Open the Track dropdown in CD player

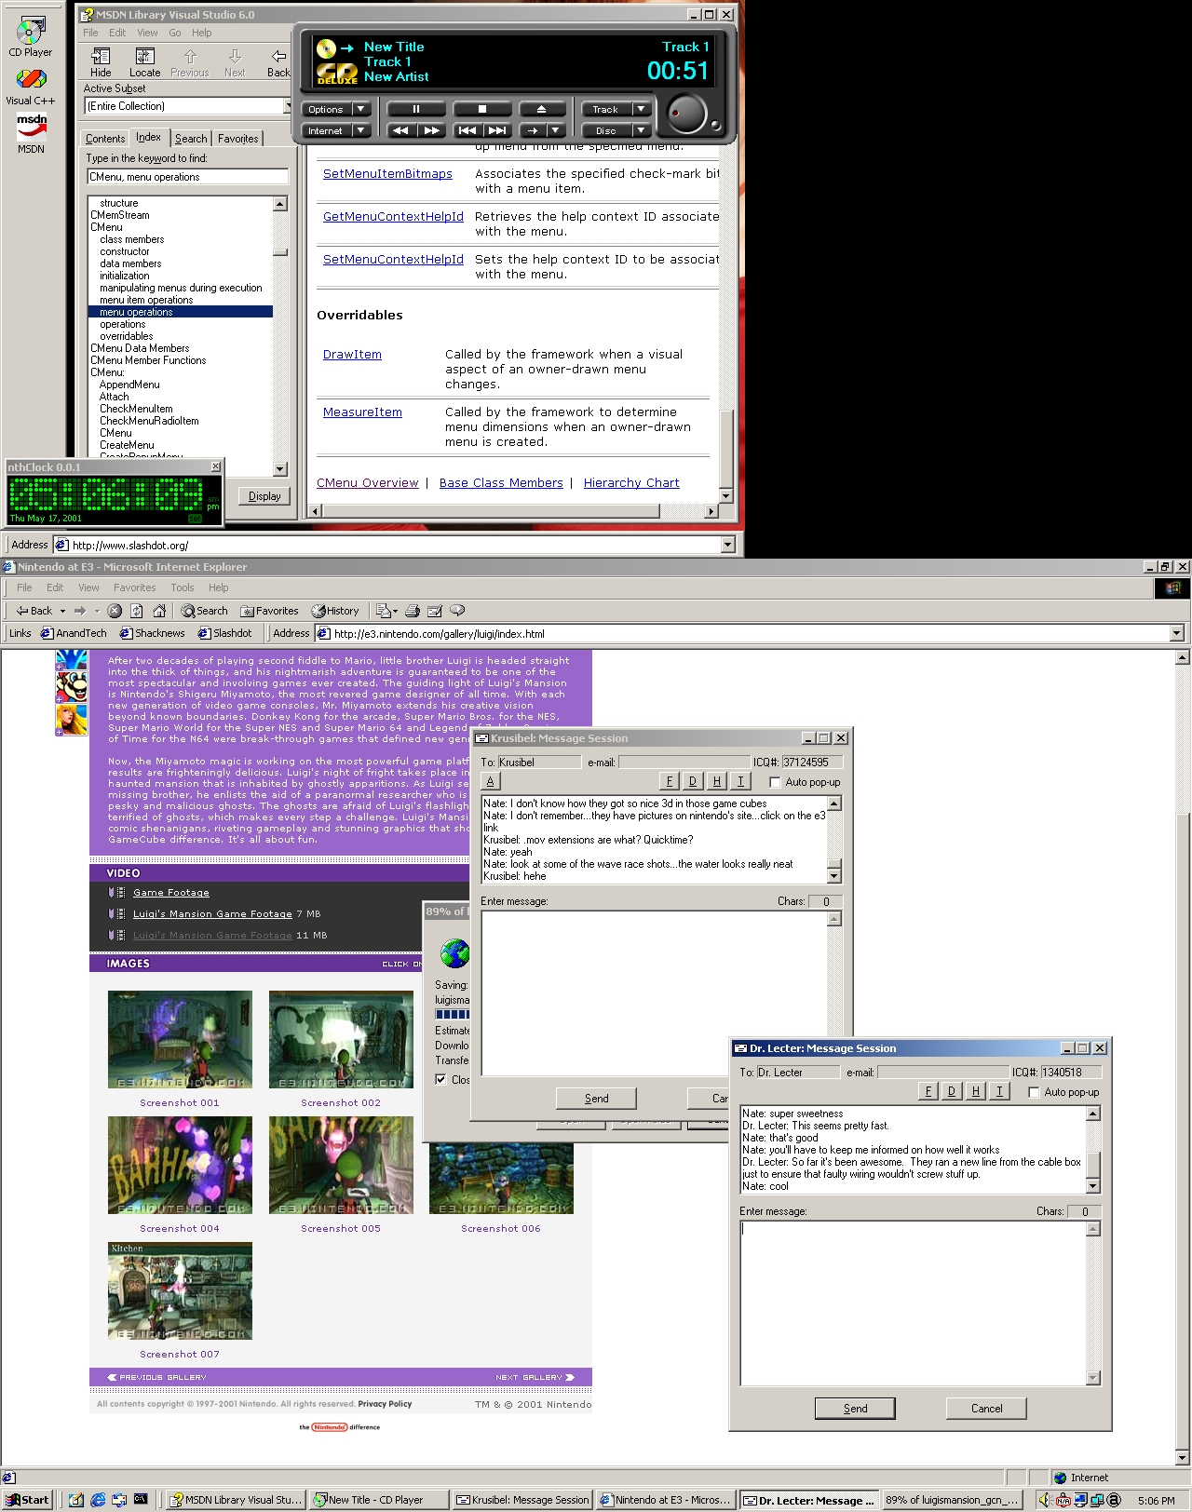[x=641, y=109]
